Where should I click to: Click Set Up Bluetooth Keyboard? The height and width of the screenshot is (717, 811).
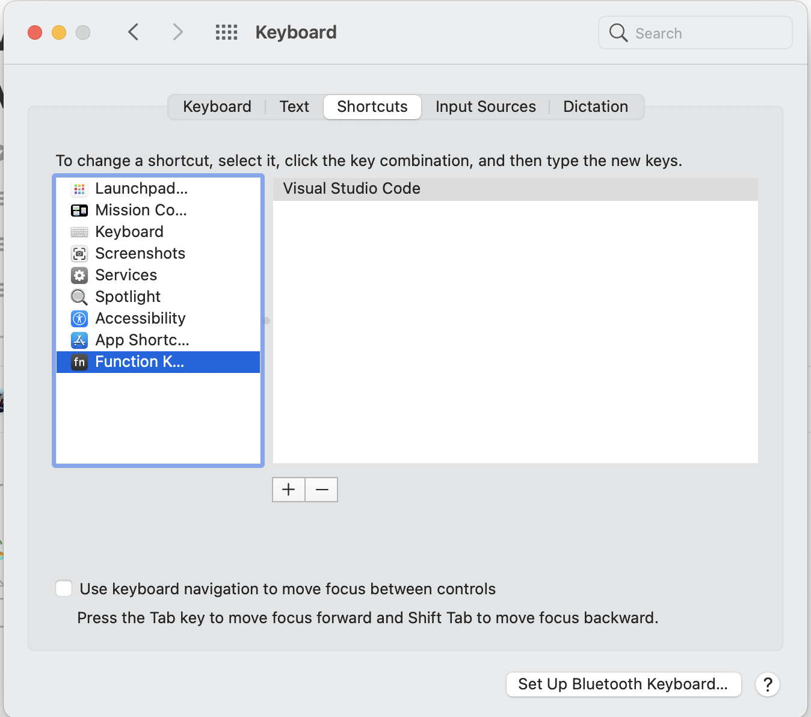click(x=623, y=684)
